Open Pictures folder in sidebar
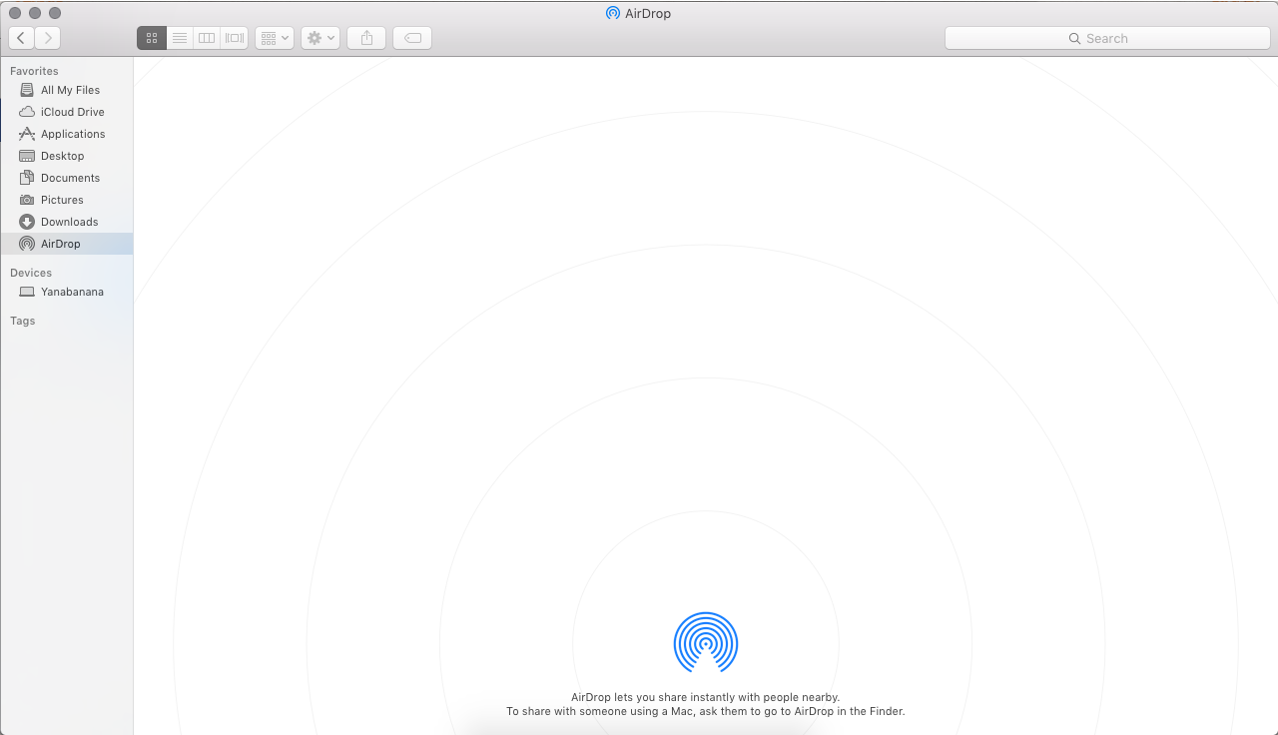The image size is (1278, 735). tap(67, 200)
